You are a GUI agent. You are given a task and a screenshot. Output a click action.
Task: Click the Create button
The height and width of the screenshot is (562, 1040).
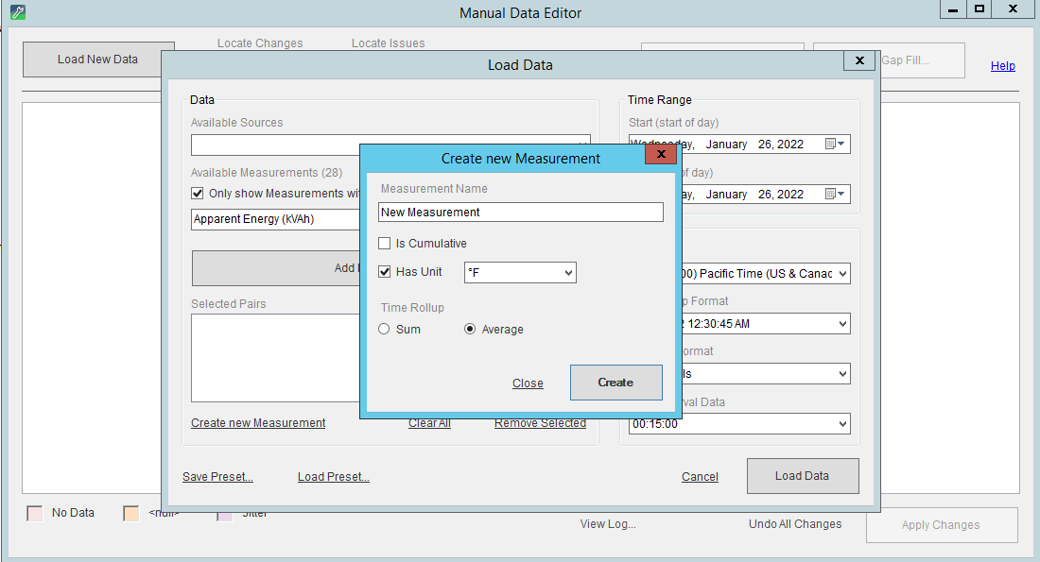pos(616,383)
